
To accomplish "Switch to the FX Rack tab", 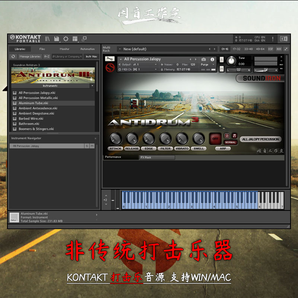I will pos(156,157).
